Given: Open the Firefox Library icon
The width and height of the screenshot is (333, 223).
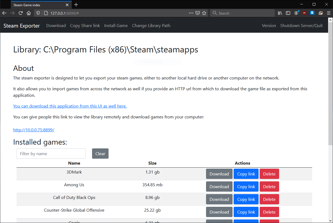Looking at the screenshot, I should 280,13.
